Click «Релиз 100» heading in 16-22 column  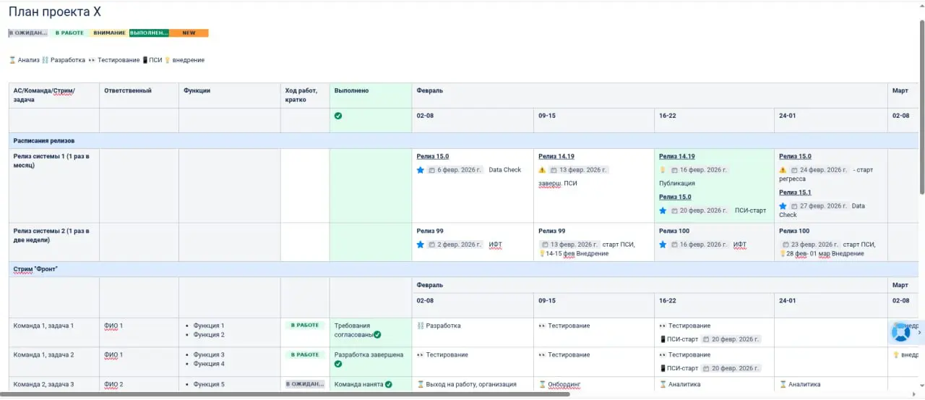coord(674,231)
